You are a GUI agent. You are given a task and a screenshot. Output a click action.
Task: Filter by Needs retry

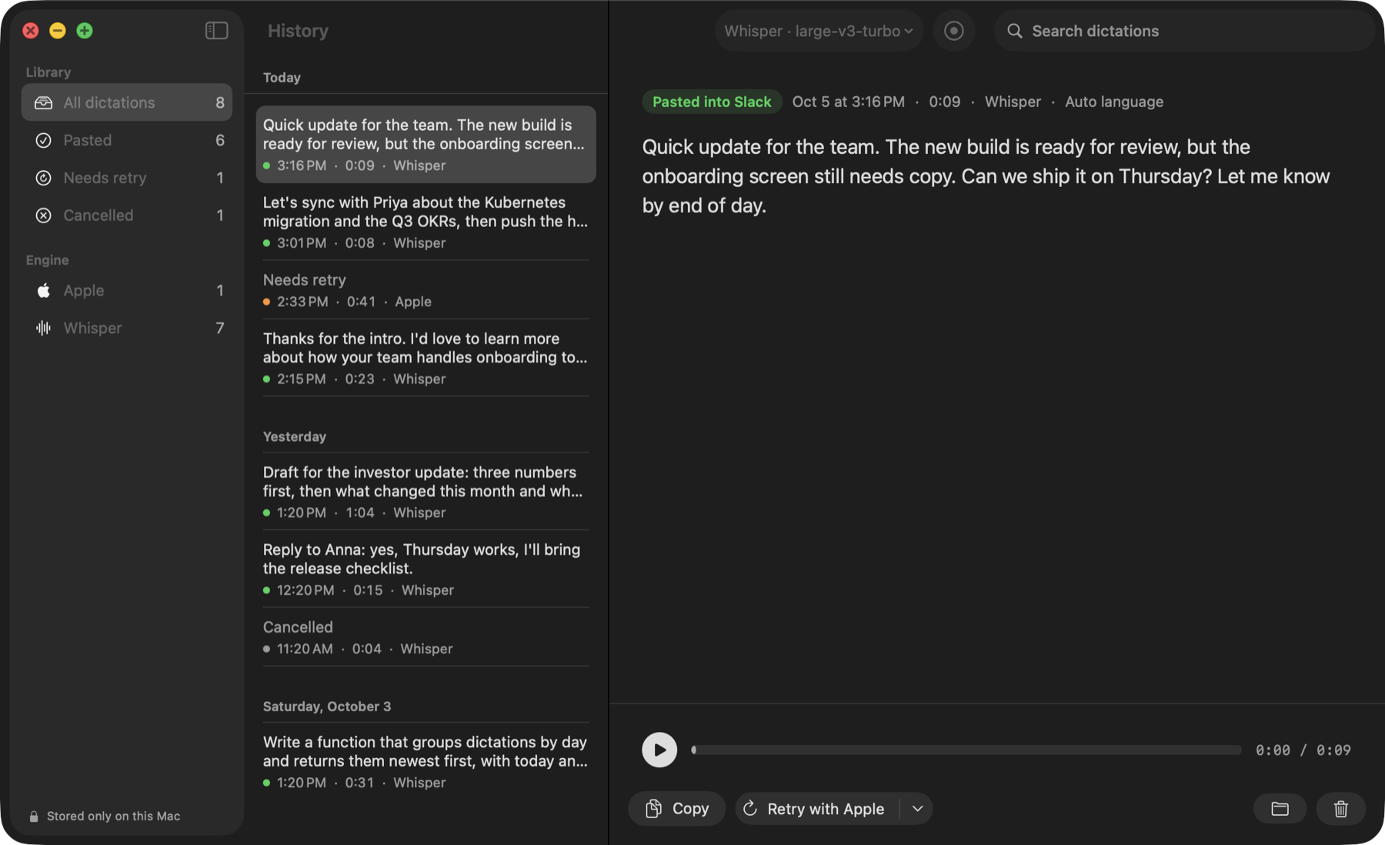[127, 178]
